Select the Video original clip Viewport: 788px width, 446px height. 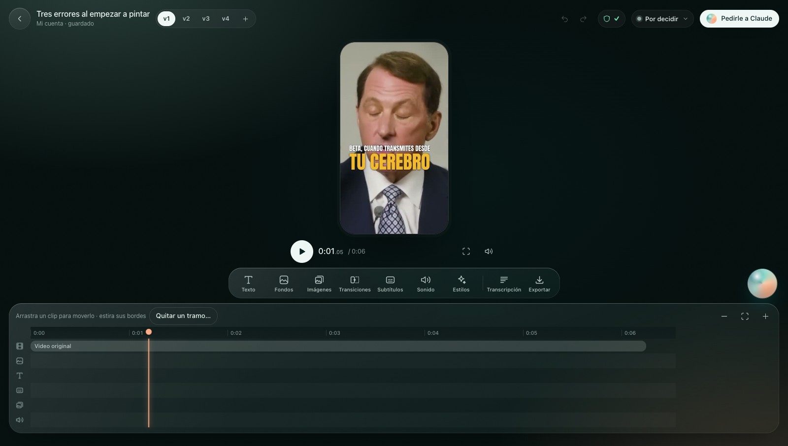click(338, 346)
